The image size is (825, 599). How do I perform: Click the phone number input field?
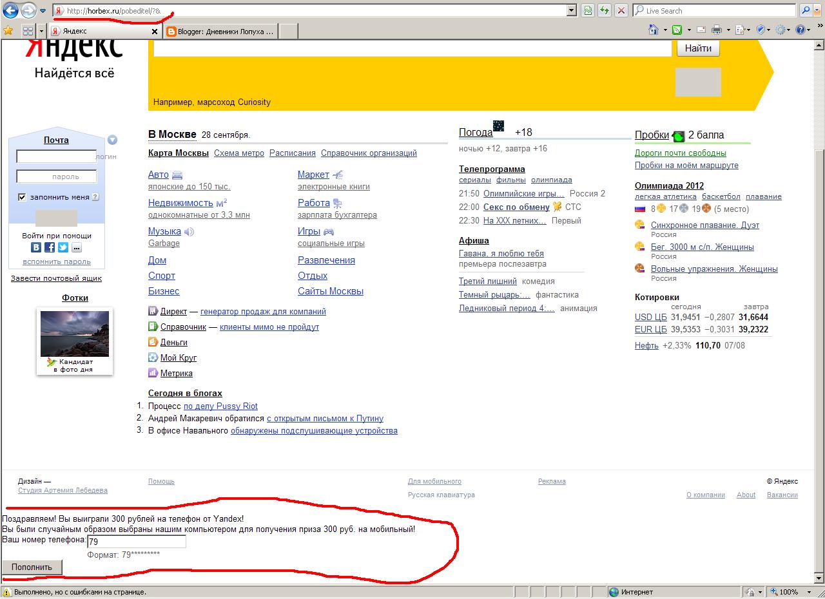[x=136, y=542]
